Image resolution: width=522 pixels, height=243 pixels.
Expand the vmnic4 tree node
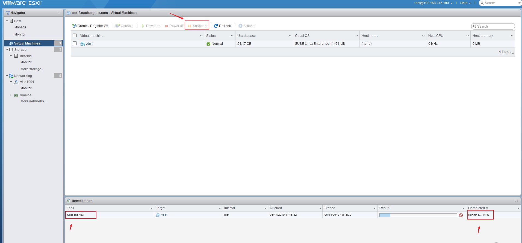[11, 95]
